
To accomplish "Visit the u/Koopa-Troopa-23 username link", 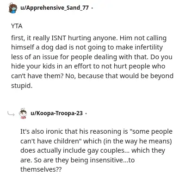I will click(56, 113).
